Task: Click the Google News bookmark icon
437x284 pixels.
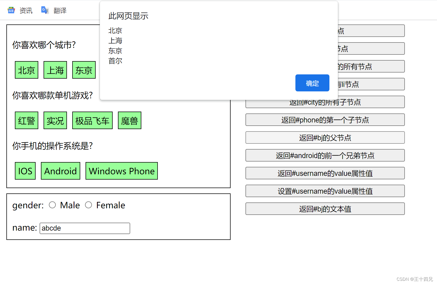Action: pos(11,10)
